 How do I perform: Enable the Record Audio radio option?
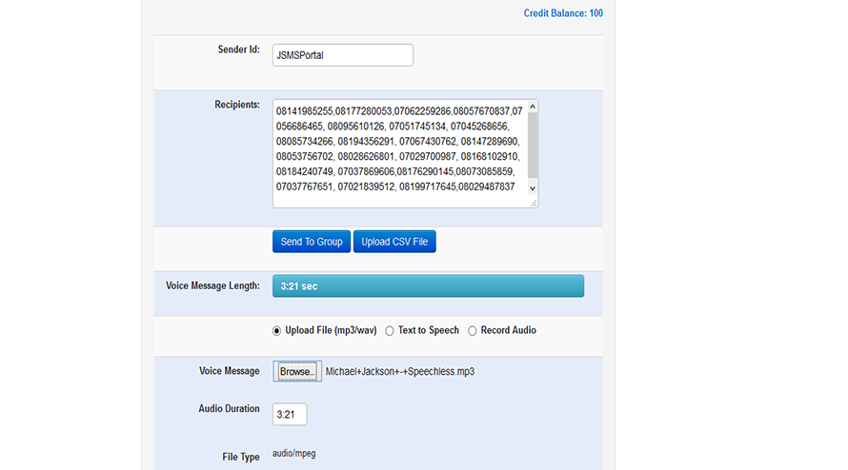pyautogui.click(x=473, y=331)
